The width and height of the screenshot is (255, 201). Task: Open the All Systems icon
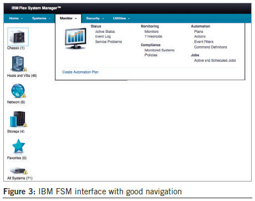coord(18,170)
